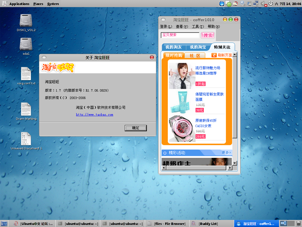The image size is (302, 227).
Task: Select the 限时抢购 sub-tab
Action: [174, 55]
